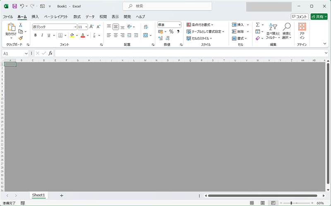Click the Merge and Center icon
This screenshot has width=331, height=206.
[146, 35]
